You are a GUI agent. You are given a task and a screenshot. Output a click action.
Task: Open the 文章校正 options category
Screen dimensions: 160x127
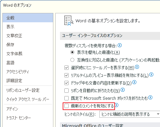pyautogui.click(x=28, y=36)
